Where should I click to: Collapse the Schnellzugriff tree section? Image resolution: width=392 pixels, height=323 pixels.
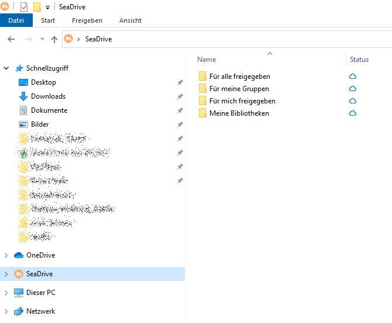7,68
